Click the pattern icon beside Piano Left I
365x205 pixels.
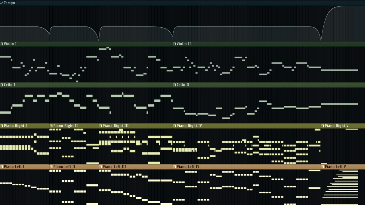coord(2,167)
